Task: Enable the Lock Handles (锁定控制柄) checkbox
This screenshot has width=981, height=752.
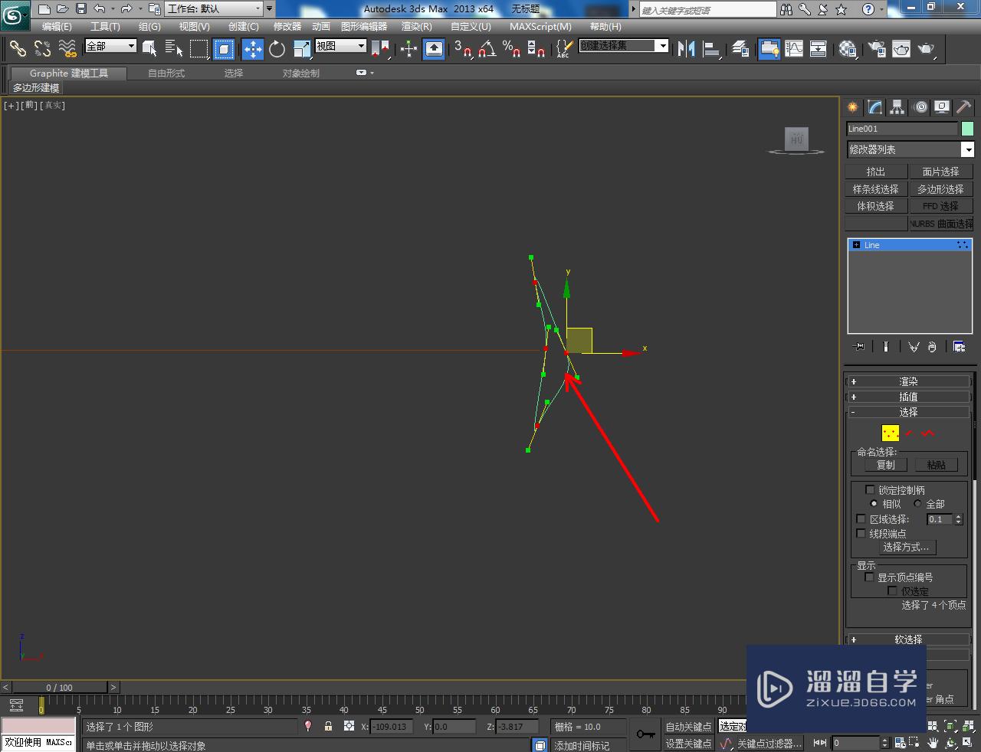Action: pyautogui.click(x=870, y=489)
